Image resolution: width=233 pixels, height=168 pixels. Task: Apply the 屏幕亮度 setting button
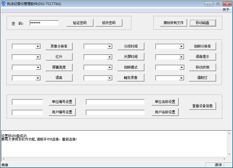59,67
